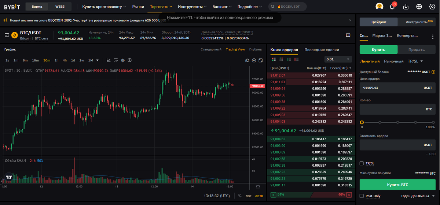Show only buy orders in order book
The image size is (440, 205).
289,59
